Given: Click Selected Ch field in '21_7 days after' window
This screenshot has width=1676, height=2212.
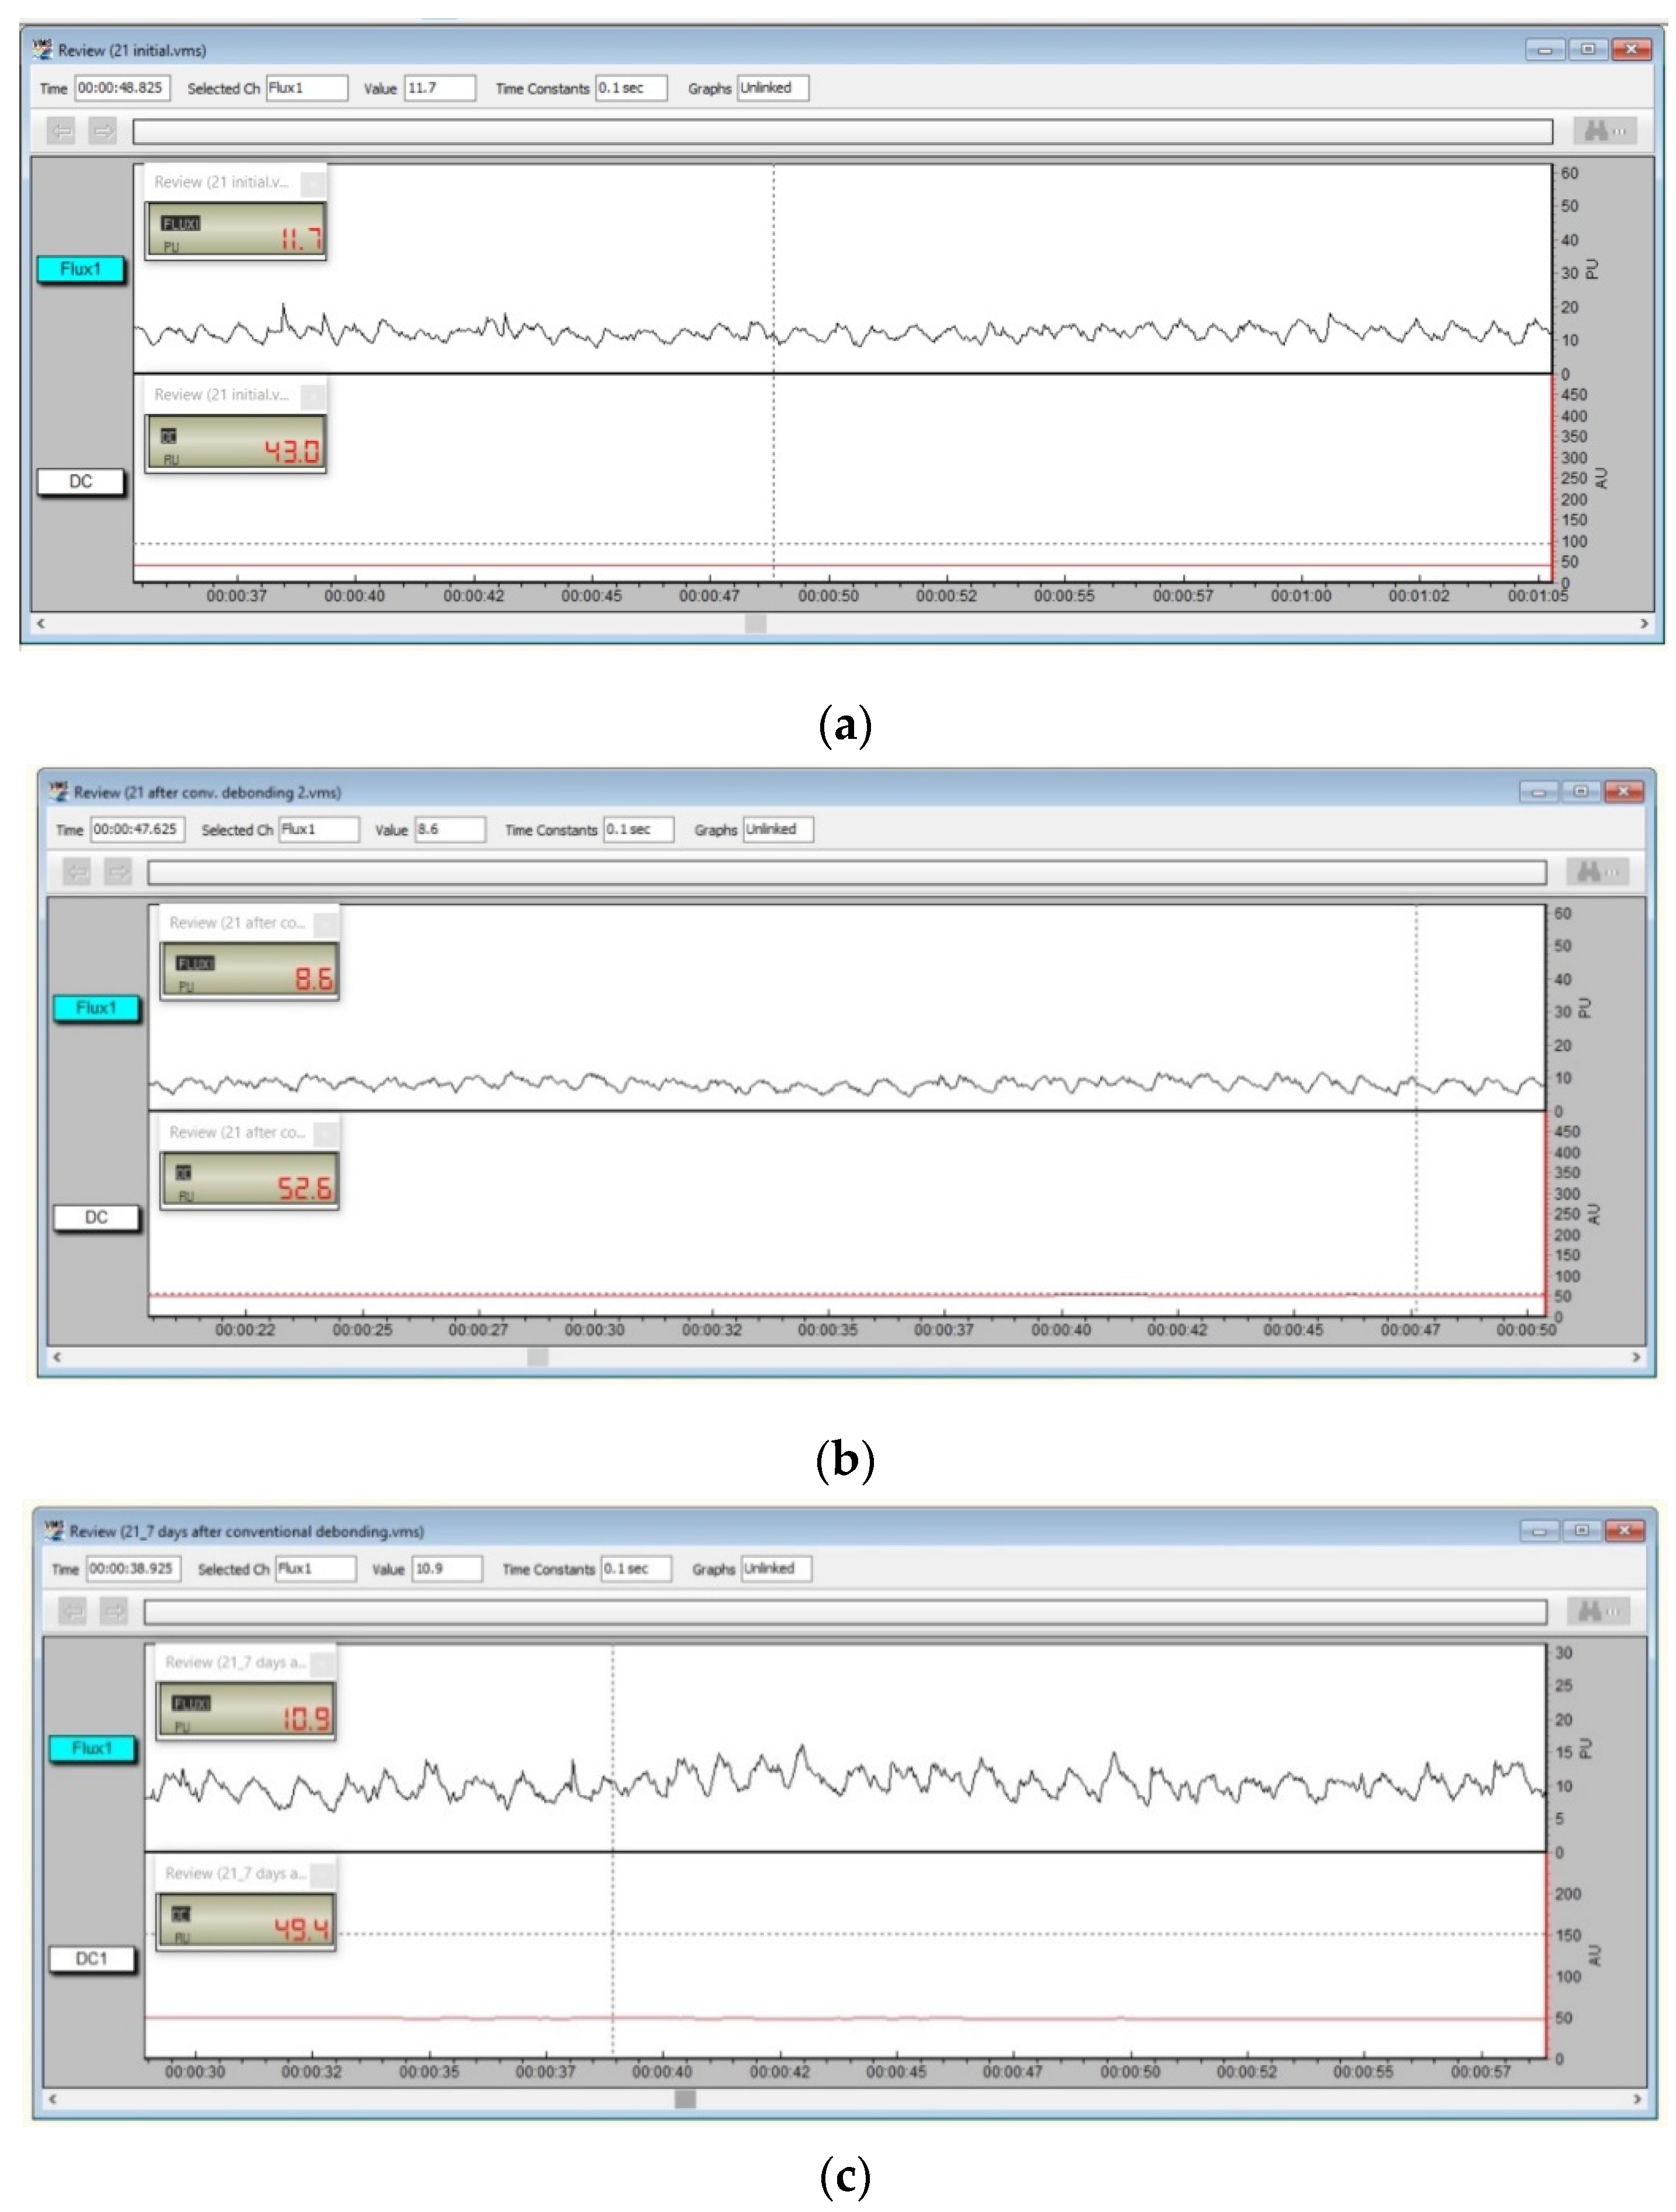Looking at the screenshot, I should click(x=315, y=1569).
